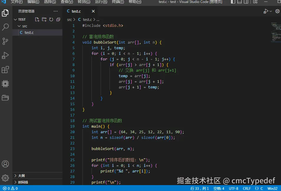
Task: Toggle primary sidebar layout button
Action: click(233, 2)
